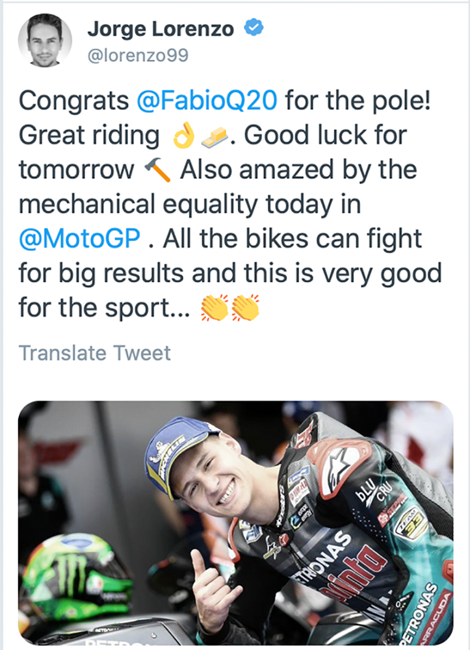Click the blue verified badge
Viewport: 470px width, 650px height.
(252, 29)
